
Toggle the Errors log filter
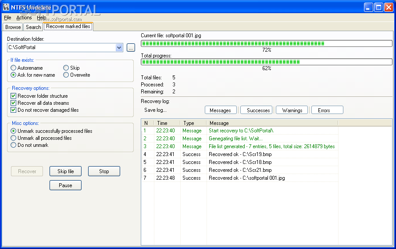point(327,110)
